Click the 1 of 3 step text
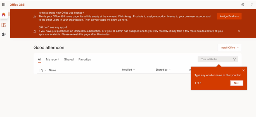256x117 pixels. (x=198, y=83)
